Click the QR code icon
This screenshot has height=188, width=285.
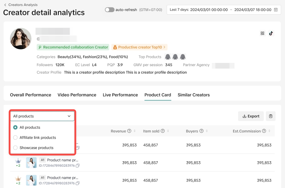tap(262, 33)
